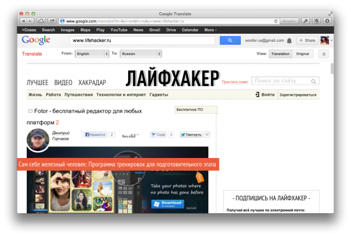The width and height of the screenshot is (351, 237).
Task: Open the Жизнь category tab
Action: point(35,95)
